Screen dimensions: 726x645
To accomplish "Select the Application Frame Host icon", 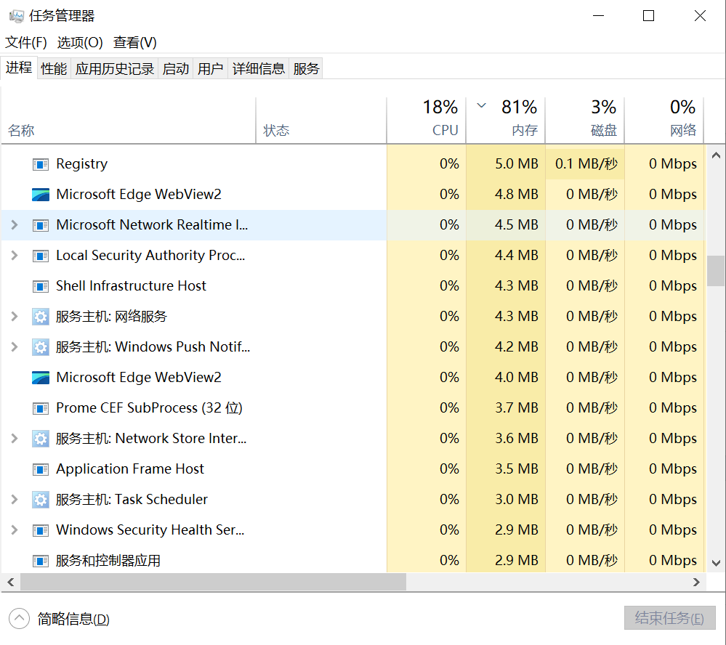I will point(40,470).
